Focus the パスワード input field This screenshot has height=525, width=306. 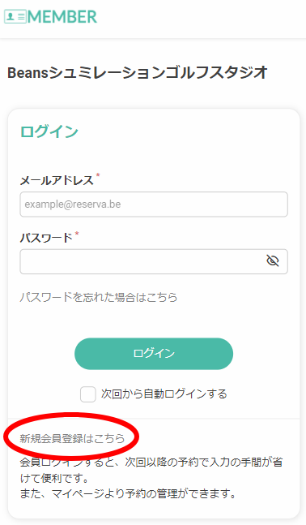pos(154,261)
